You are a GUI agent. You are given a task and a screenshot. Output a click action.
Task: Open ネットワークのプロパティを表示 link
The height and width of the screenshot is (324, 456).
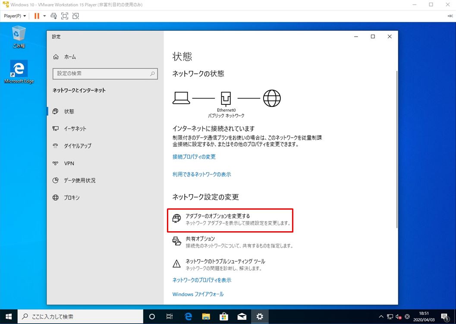click(x=202, y=280)
